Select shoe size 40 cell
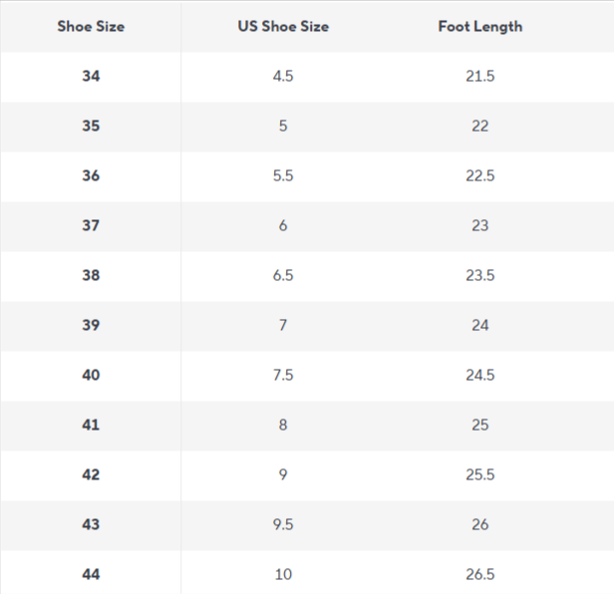The width and height of the screenshot is (614, 594). click(x=91, y=376)
